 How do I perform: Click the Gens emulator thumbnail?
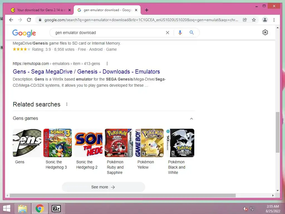(27, 143)
